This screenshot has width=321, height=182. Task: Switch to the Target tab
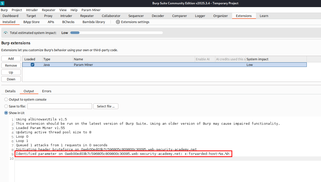coord(31,16)
